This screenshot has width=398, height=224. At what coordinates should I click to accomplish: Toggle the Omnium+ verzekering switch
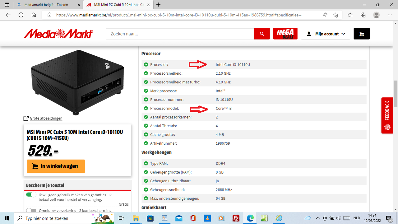(31, 211)
